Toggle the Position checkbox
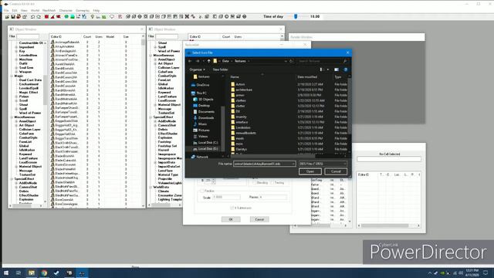Viewport: 494px width, 278px height. 201,191
